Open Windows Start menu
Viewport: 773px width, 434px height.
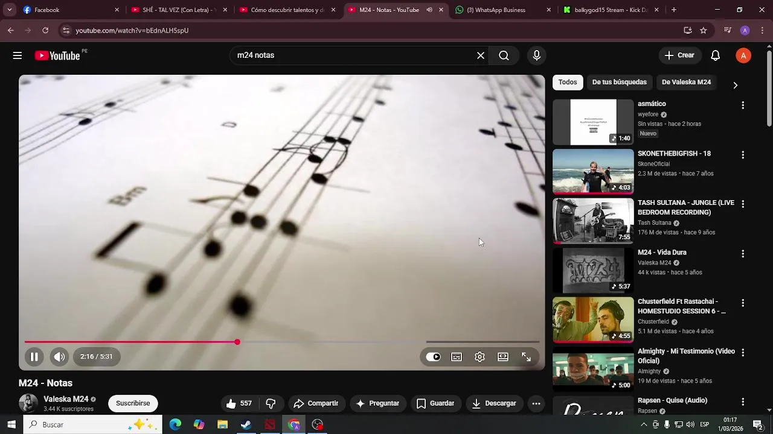click(x=11, y=424)
